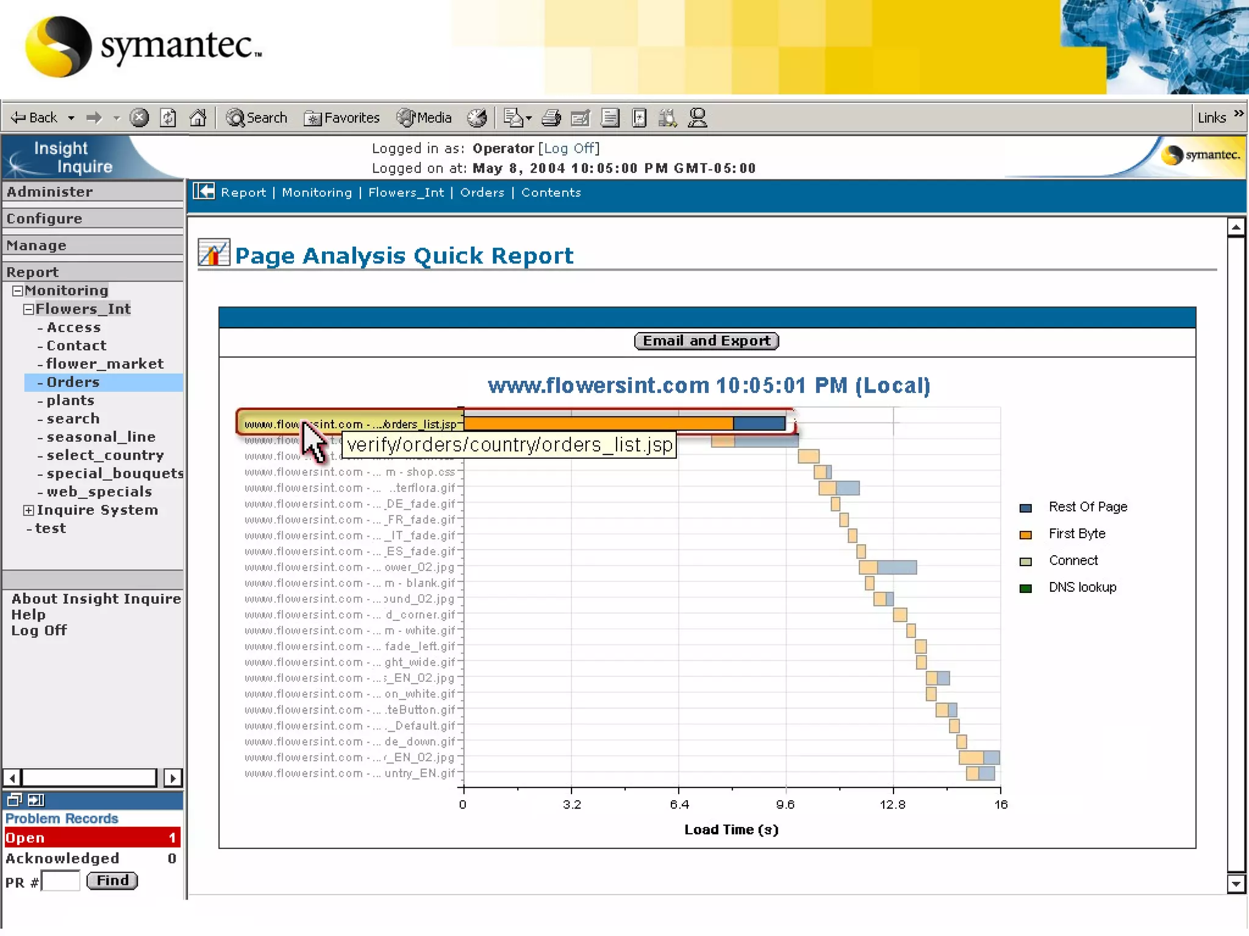Open the Configure menu section

click(45, 219)
